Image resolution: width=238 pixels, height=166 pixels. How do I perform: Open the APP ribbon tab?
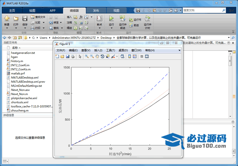tap(53, 11)
